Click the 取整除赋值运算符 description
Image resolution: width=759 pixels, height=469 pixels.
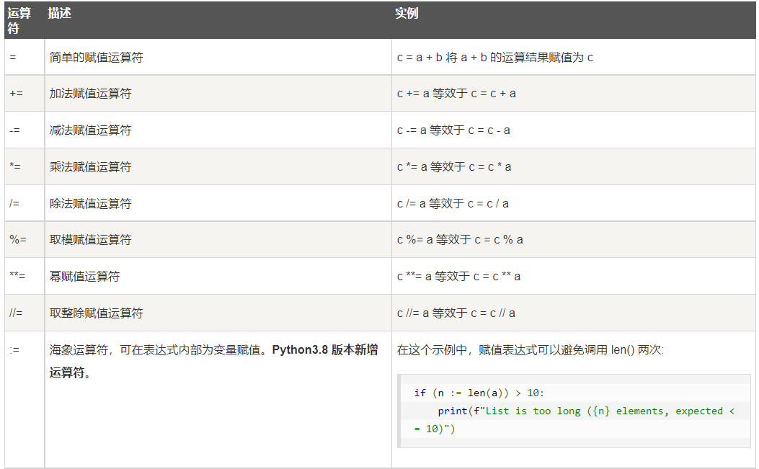[x=96, y=313]
